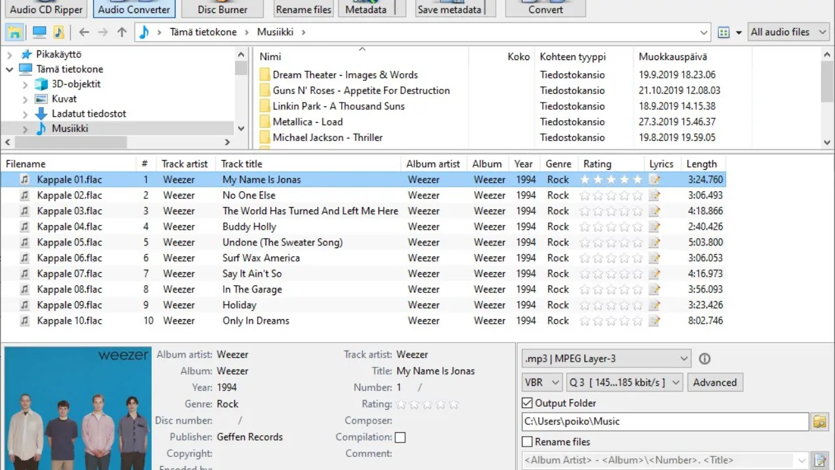Open lyrics icon for Surf Wax America

click(x=654, y=258)
